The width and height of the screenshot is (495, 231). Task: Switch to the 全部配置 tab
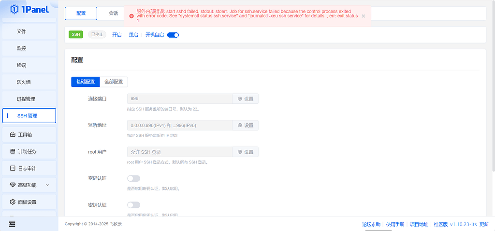point(114,82)
